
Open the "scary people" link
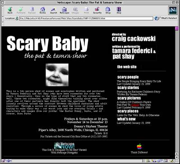coord(128,77)
